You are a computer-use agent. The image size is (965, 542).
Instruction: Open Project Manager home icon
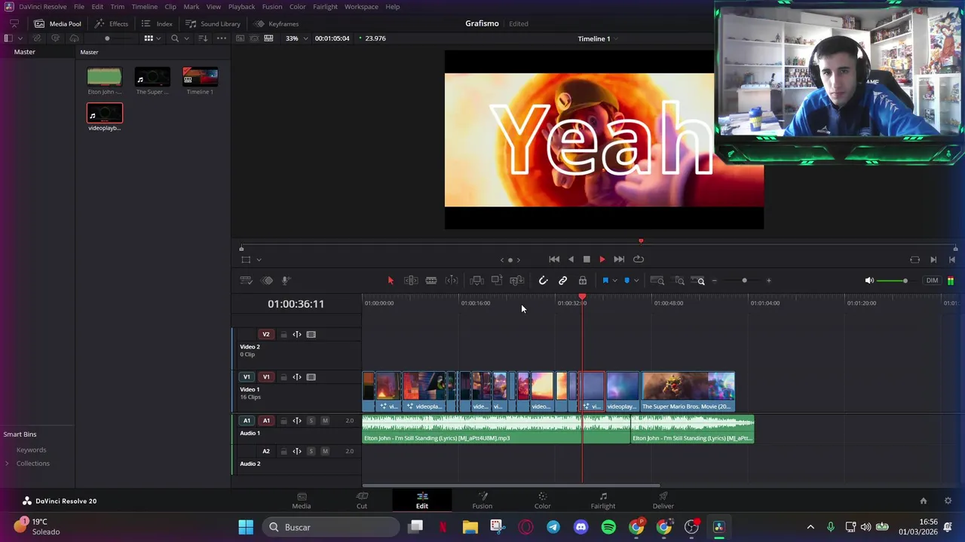[924, 501]
